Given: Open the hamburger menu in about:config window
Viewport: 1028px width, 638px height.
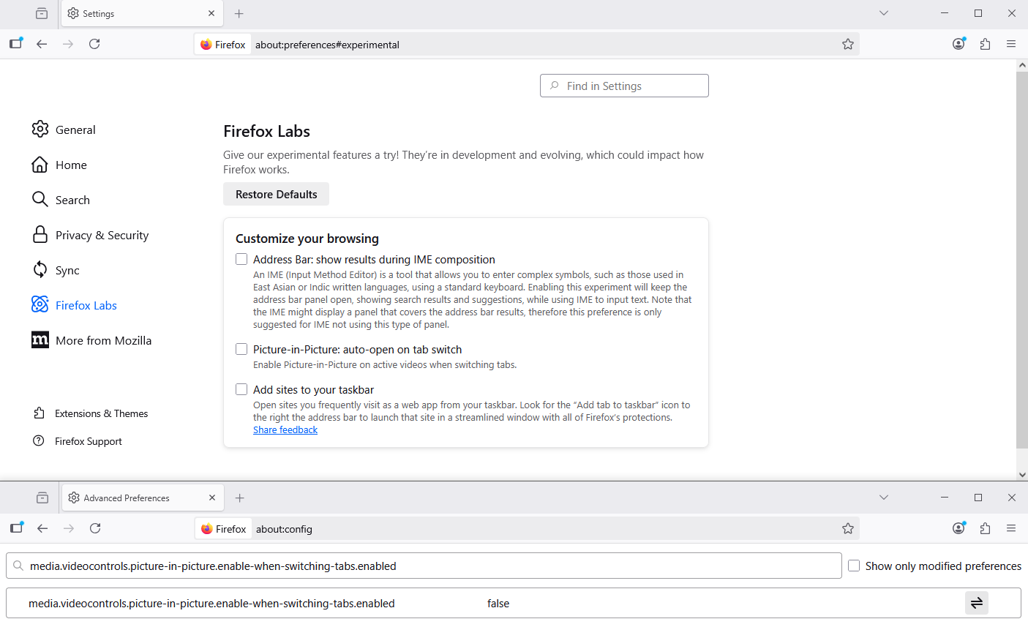Looking at the screenshot, I should 1010,528.
